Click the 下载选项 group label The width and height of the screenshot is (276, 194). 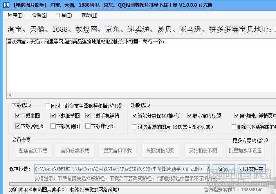point(22,105)
